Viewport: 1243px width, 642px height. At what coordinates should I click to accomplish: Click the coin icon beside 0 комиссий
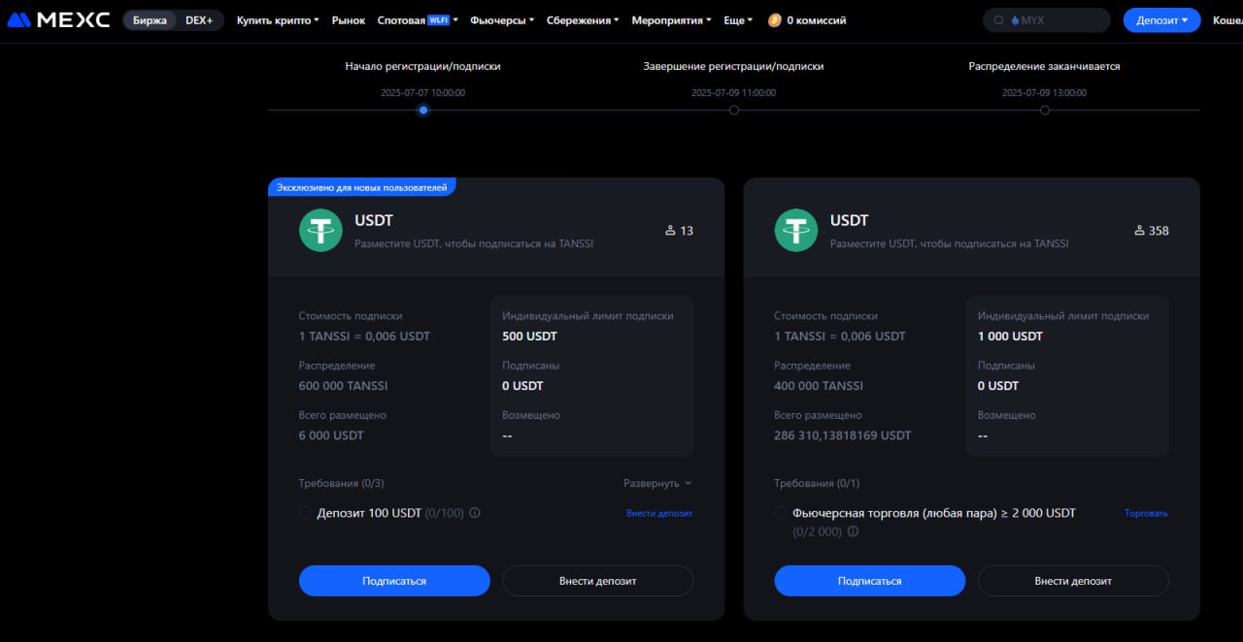coord(775,19)
